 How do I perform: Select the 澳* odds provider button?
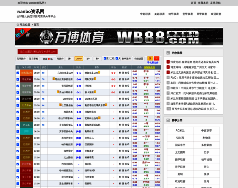(x=70, y=59)
